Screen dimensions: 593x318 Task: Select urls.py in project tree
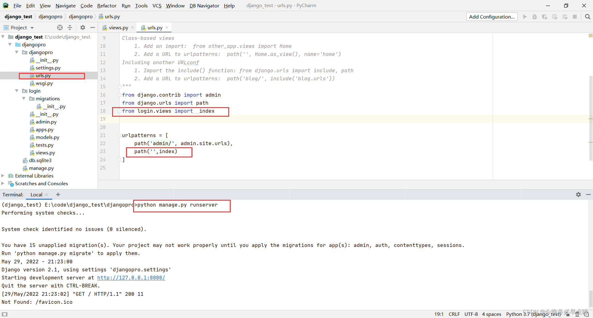tap(43, 75)
